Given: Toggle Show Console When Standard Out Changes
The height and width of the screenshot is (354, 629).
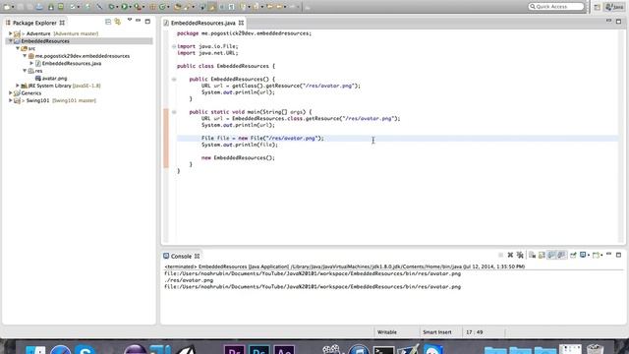Looking at the screenshot, I should coord(552,255).
